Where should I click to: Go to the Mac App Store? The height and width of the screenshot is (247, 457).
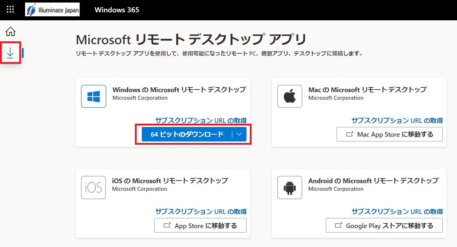click(x=390, y=134)
